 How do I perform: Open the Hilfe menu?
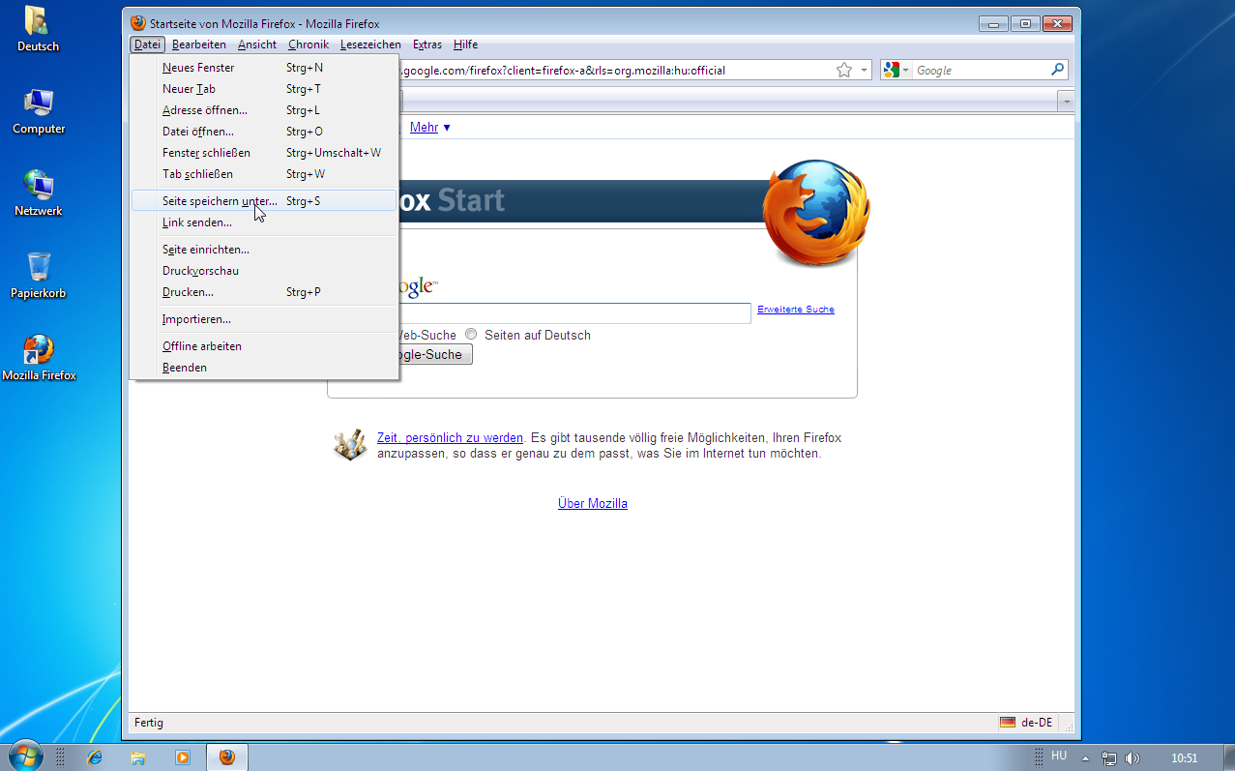pyautogui.click(x=465, y=44)
